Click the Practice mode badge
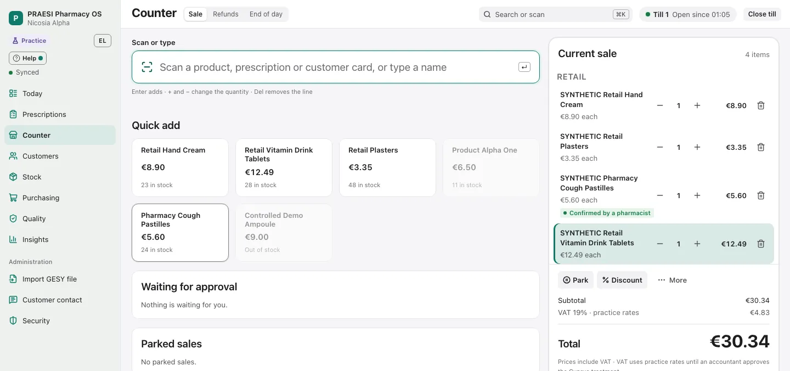790x371 pixels. pyautogui.click(x=29, y=41)
